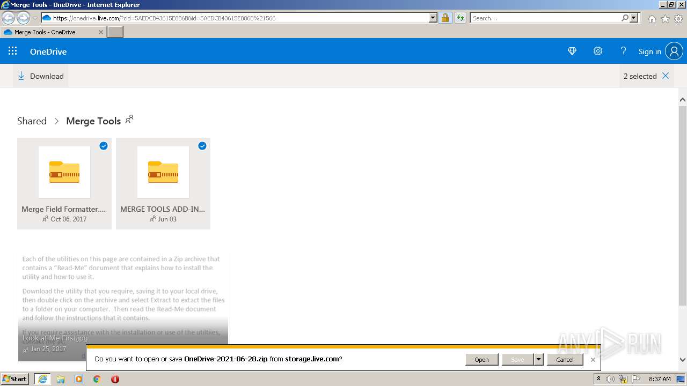The image size is (687, 386).
Task: Show hidden system tray icons
Action: click(598, 378)
